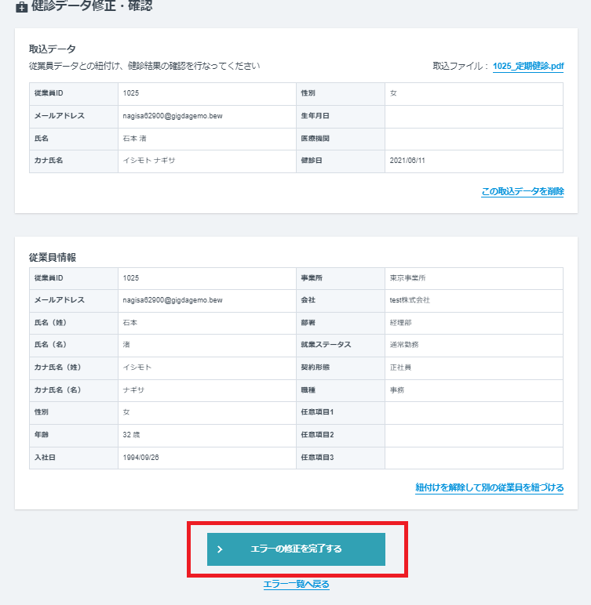
Task: Click 紐付けを解除して別の従業員を紐づける link
Action: click(x=489, y=487)
